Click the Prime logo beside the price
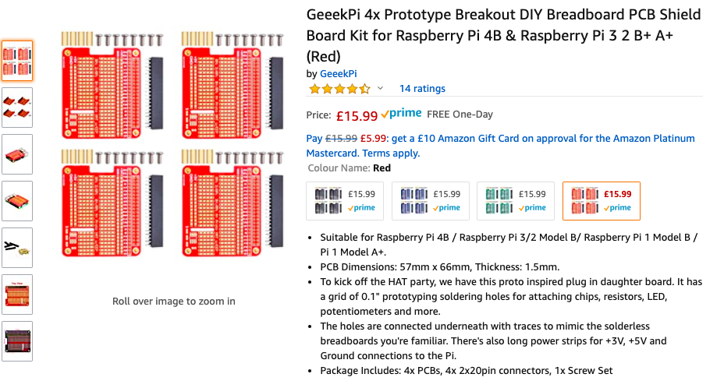This screenshot has width=717, height=388. tap(401, 115)
